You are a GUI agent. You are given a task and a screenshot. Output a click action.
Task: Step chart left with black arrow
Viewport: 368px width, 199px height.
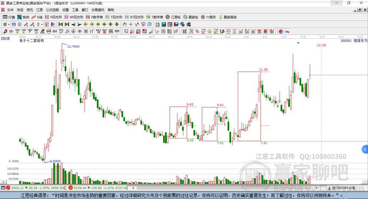[73, 24]
